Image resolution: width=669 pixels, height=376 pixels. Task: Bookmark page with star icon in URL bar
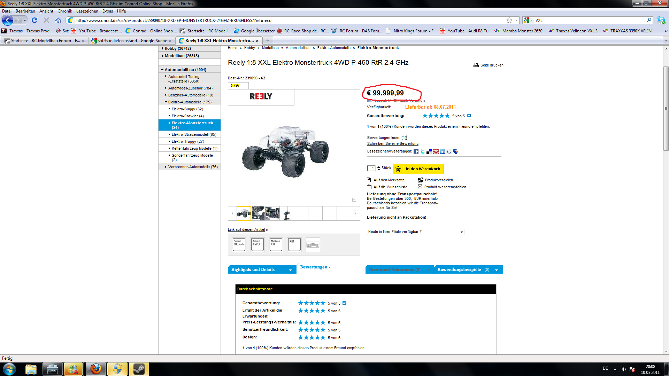pos(509,20)
